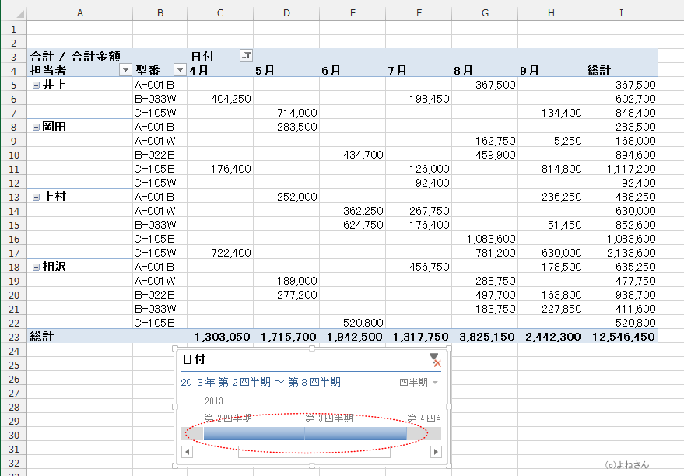Viewport: 684px width, 476px height.
Task: Collapse the 相沢 group
Action: (36, 267)
